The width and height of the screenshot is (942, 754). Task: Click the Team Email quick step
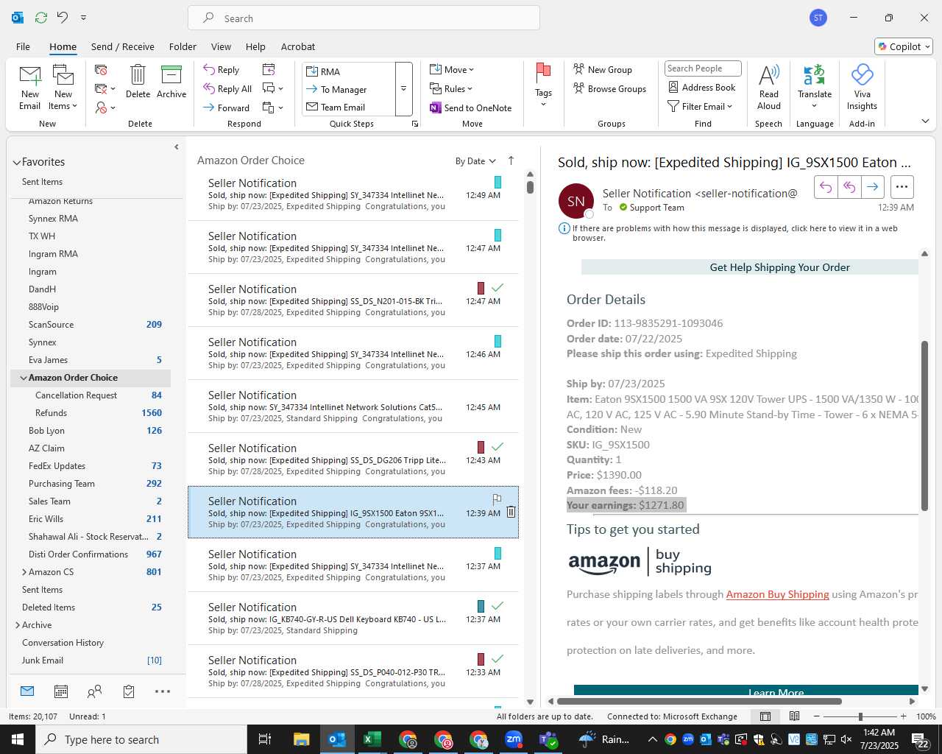tap(349, 107)
